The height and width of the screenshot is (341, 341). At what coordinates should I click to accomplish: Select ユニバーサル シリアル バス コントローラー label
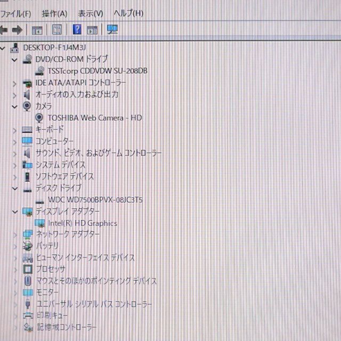94,304
